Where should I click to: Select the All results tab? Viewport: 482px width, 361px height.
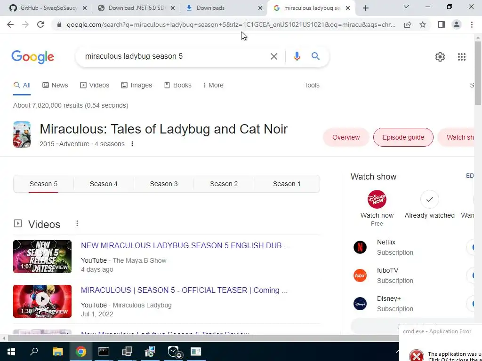pyautogui.click(x=22, y=85)
